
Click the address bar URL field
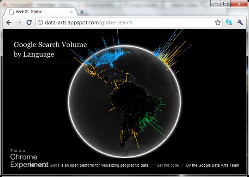pos(129,23)
